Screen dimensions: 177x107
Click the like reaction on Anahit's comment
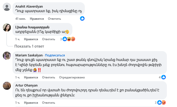(x=82, y=18)
